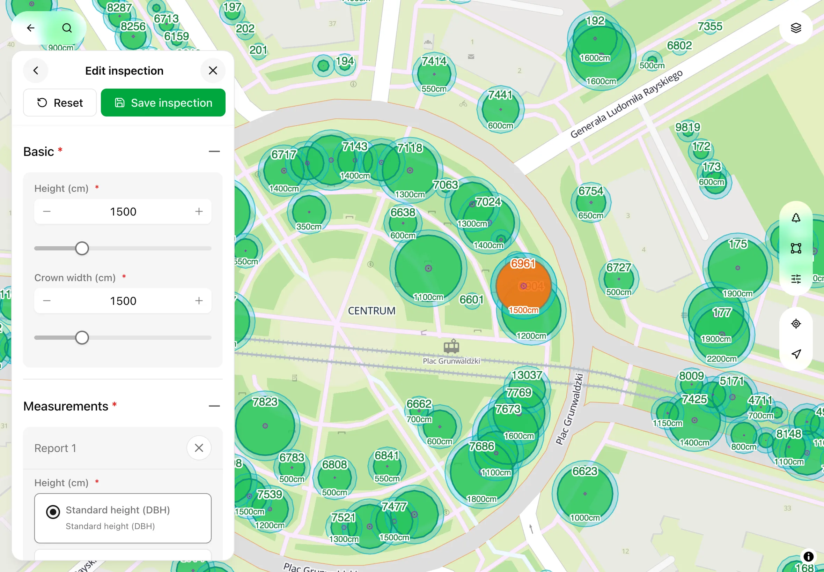824x572 pixels.
Task: Click the Crown width slider handle
Action: [82, 338]
